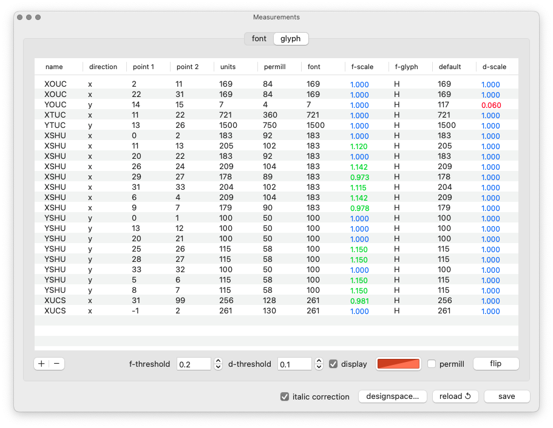Increase f-threshold with stepper up arrow

tap(218, 361)
